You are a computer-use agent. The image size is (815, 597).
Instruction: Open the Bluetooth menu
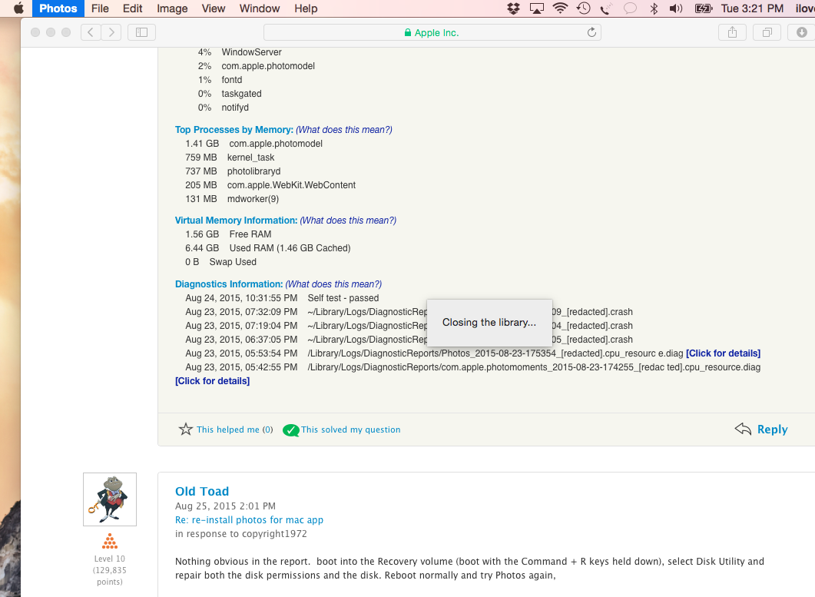click(x=654, y=8)
